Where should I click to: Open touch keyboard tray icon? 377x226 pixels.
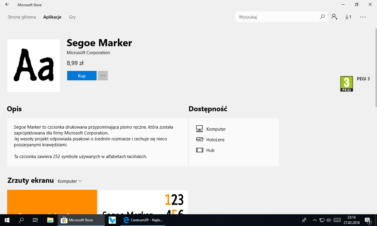[x=337, y=220]
